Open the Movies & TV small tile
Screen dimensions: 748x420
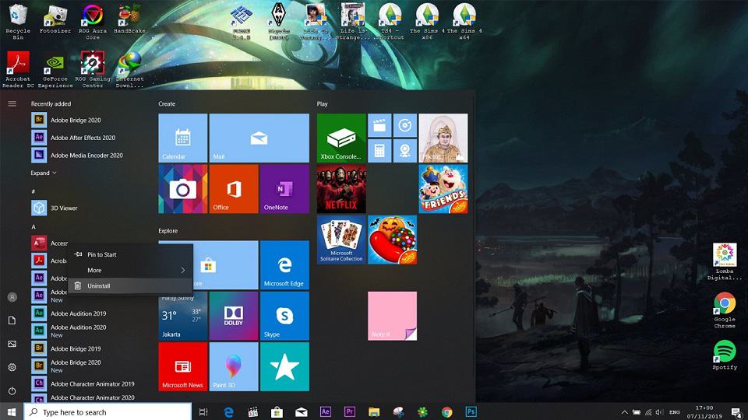click(x=379, y=125)
